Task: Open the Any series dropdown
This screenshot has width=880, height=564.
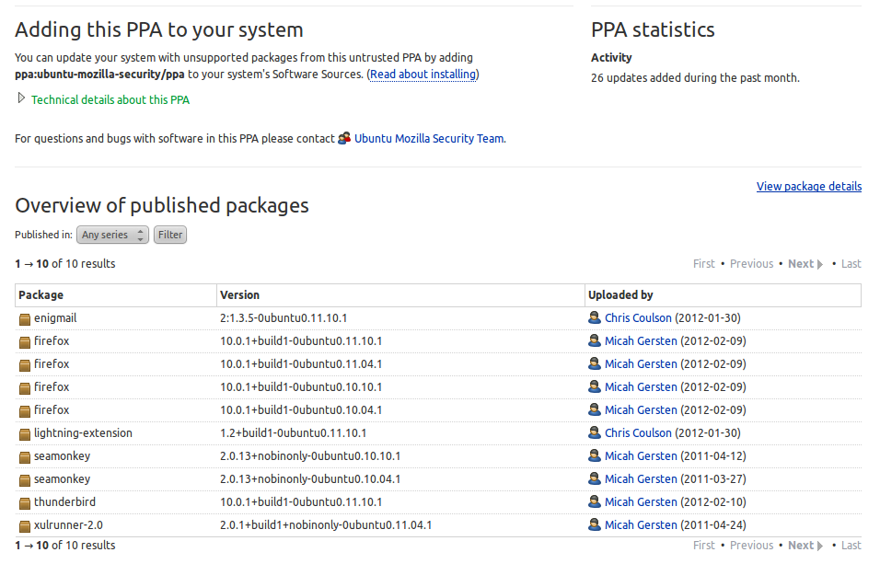Action: point(112,235)
